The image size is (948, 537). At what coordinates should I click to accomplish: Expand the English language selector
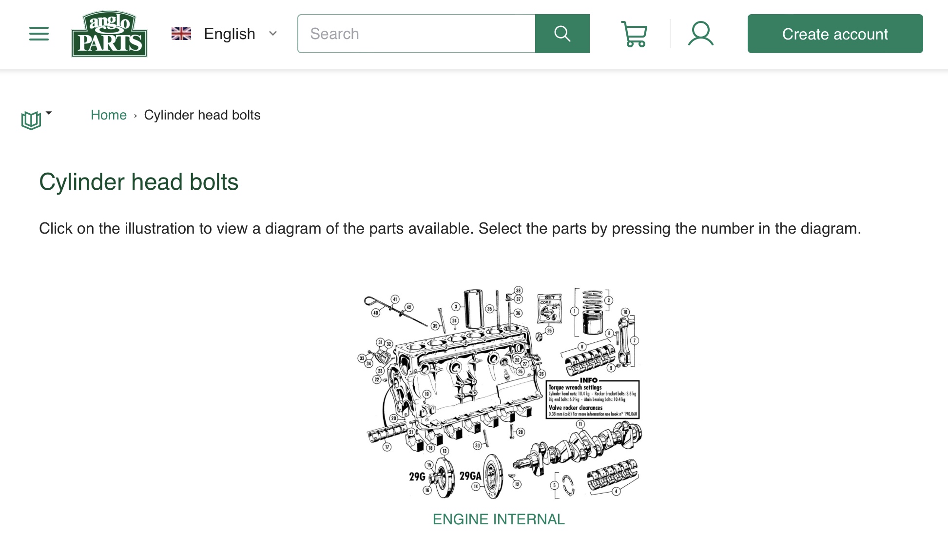pyautogui.click(x=230, y=34)
